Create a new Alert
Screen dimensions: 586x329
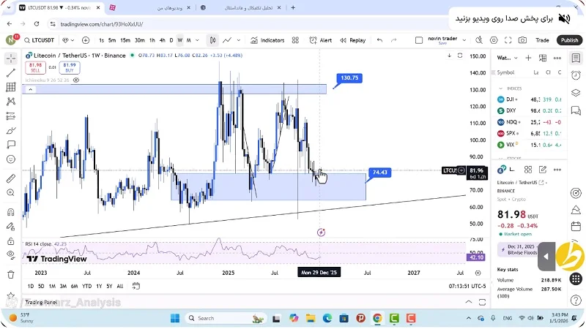[x=321, y=40]
